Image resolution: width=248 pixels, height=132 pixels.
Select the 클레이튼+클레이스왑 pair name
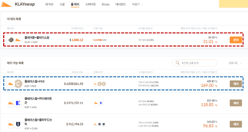(x=37, y=38)
